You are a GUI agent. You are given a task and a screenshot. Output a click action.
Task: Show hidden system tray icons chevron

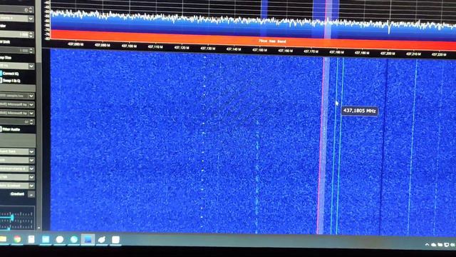pos(427,244)
